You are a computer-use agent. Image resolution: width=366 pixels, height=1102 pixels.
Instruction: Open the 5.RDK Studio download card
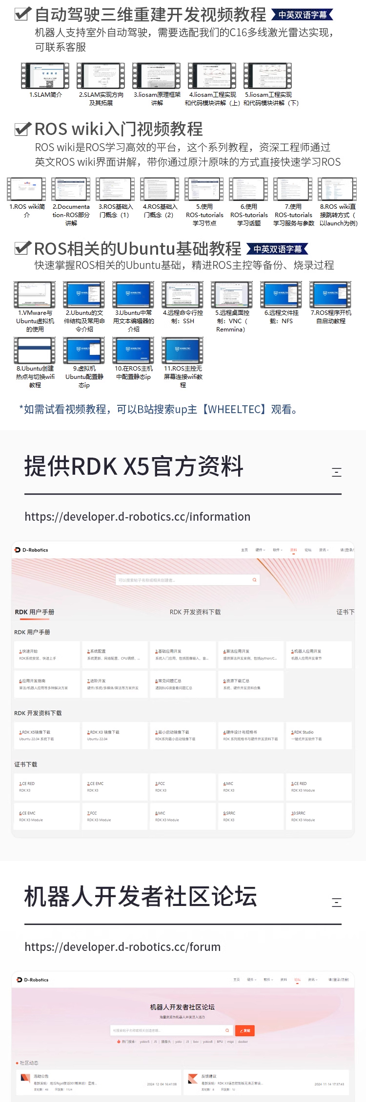pos(319,735)
